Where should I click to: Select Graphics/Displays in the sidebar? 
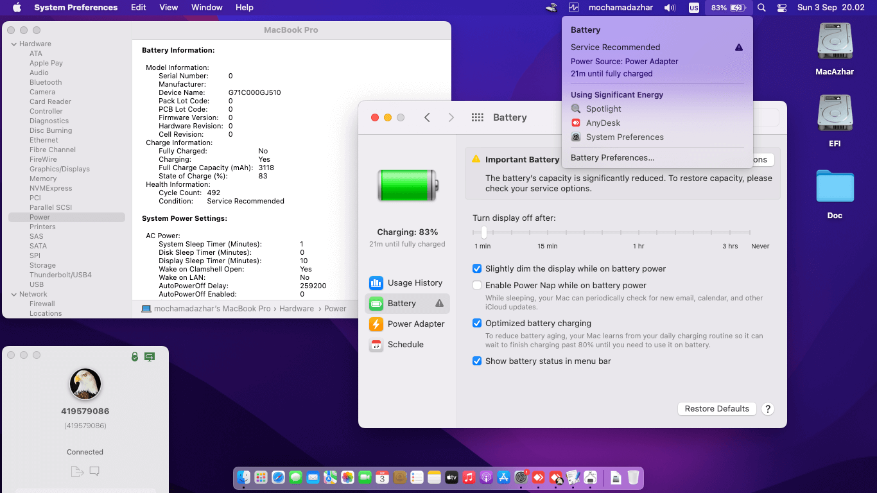[60, 169]
